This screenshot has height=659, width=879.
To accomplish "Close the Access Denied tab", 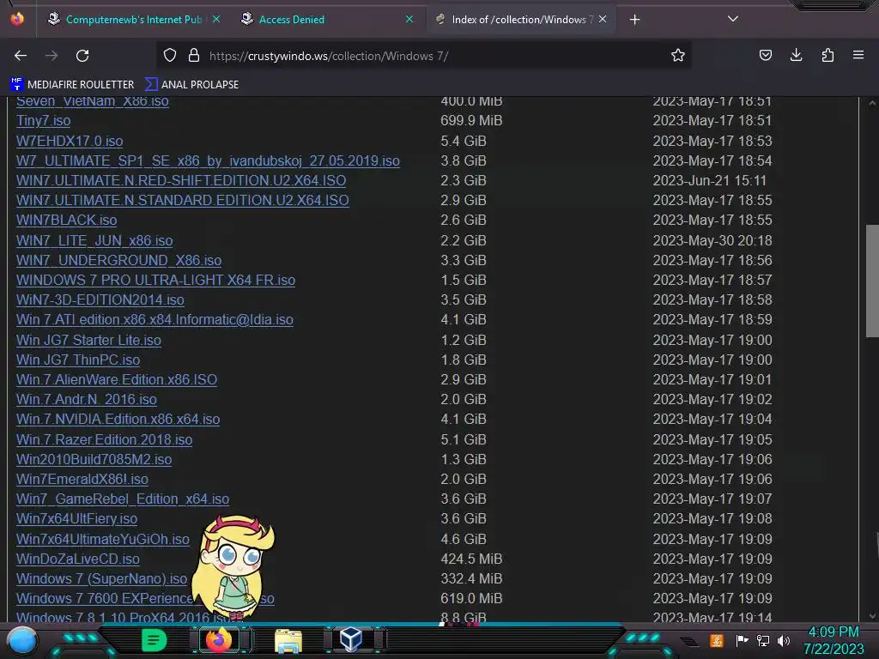I will tap(409, 19).
